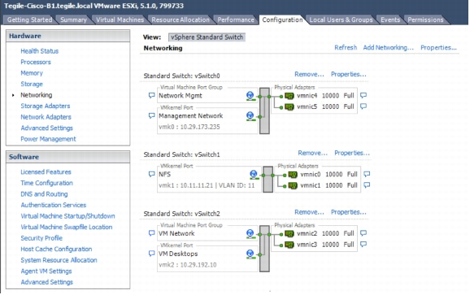Open the Virtual Machines tab
This screenshot has height=295, width=470.
coord(120,20)
